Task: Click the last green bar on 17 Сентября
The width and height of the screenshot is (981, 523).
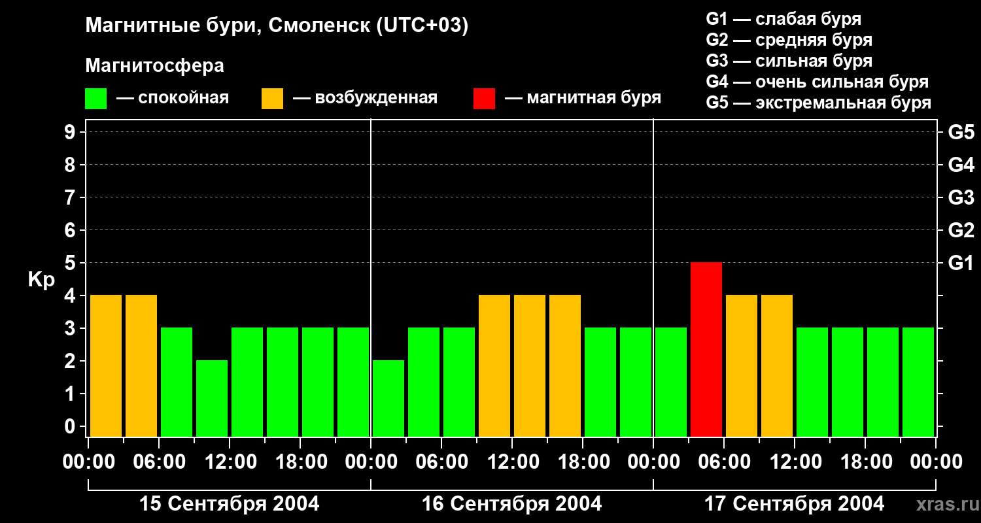Action: [x=918, y=382]
